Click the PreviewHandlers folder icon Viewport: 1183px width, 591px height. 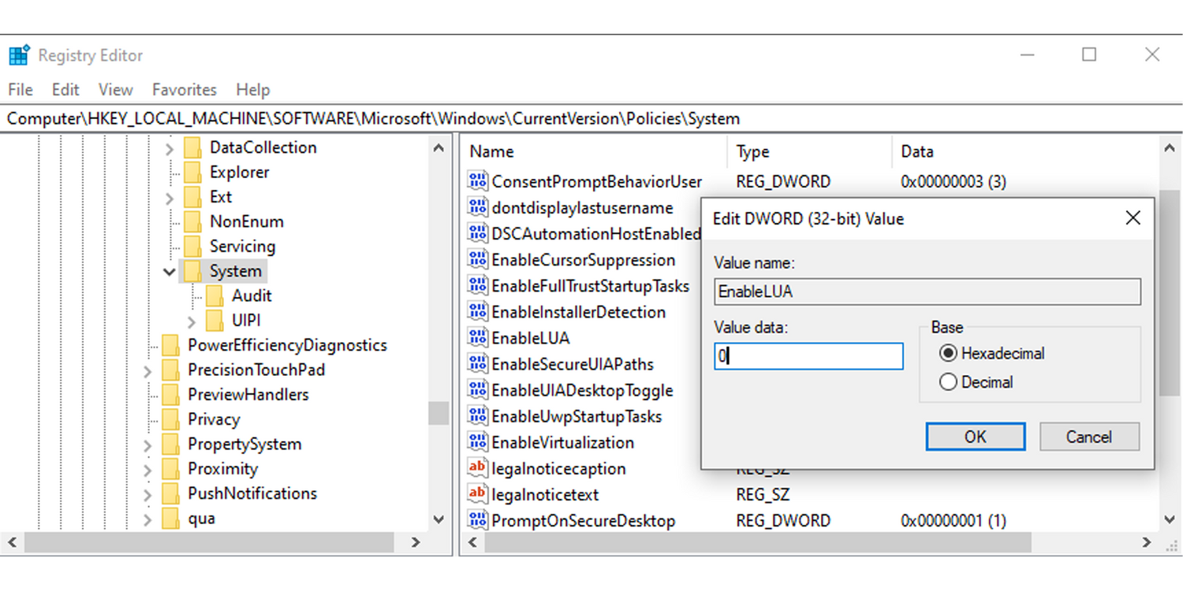(170, 394)
